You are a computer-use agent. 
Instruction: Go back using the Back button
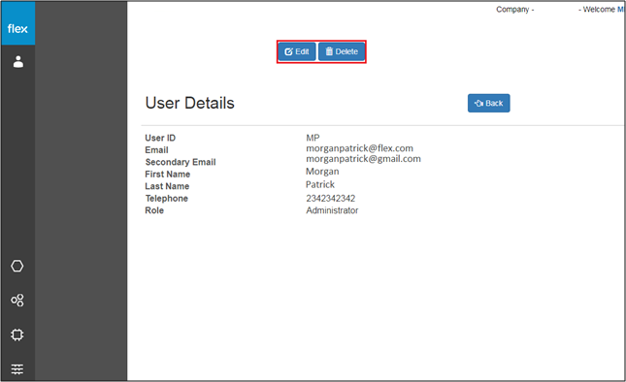pyautogui.click(x=488, y=104)
